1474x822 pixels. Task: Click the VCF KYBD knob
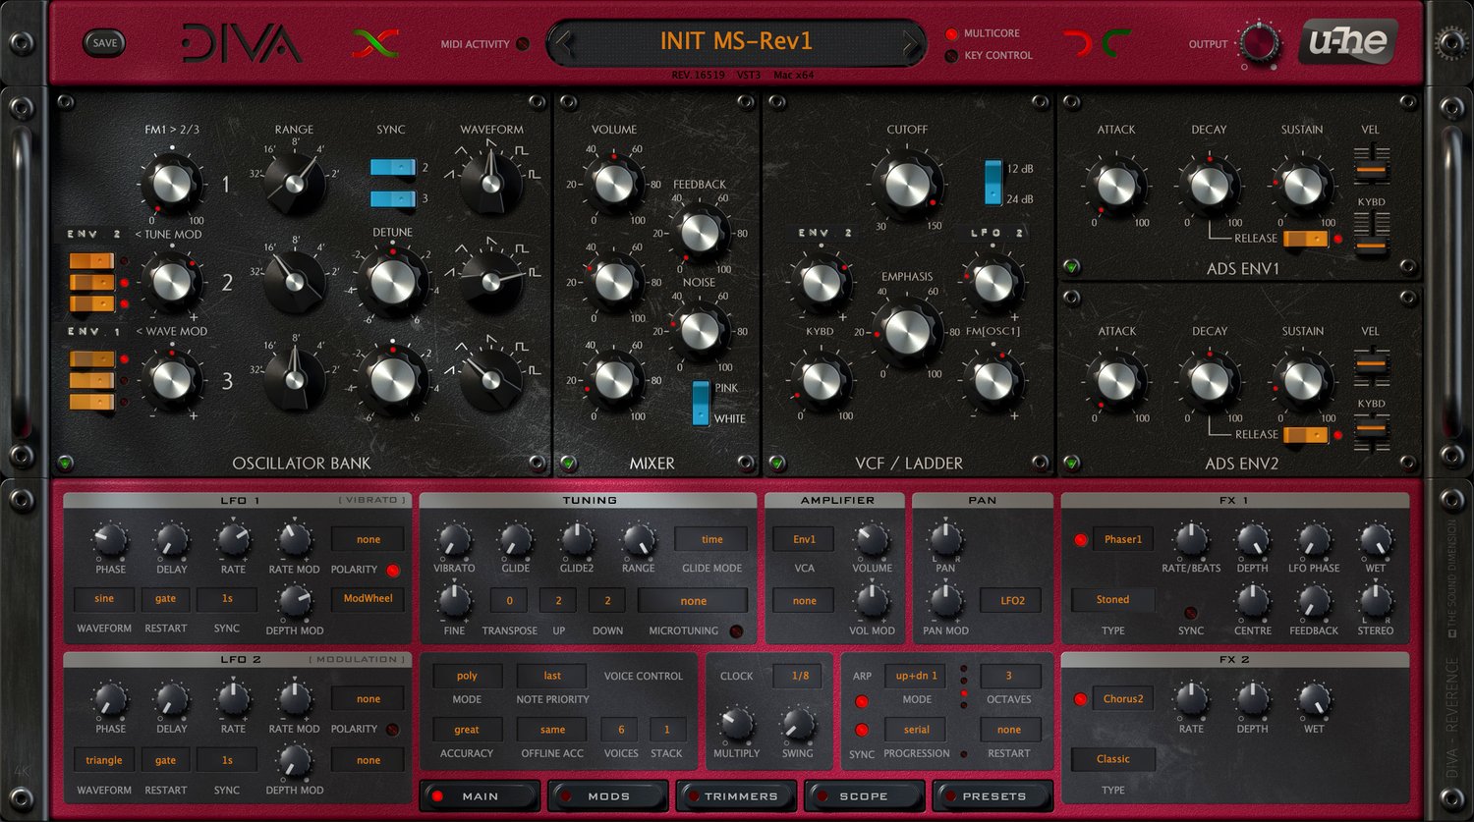click(x=822, y=380)
